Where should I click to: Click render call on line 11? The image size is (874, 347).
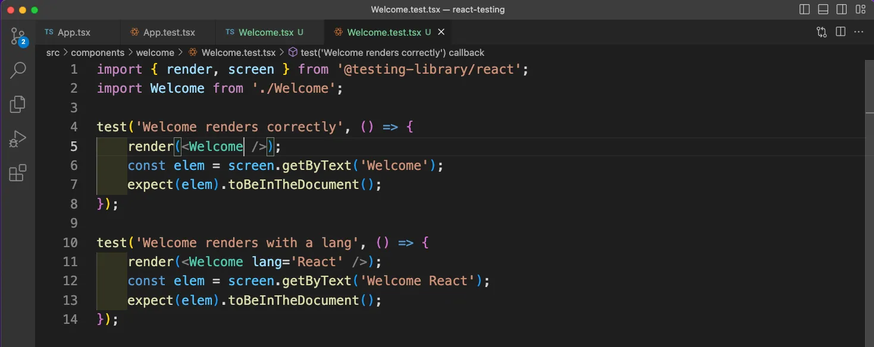pyautogui.click(x=151, y=262)
